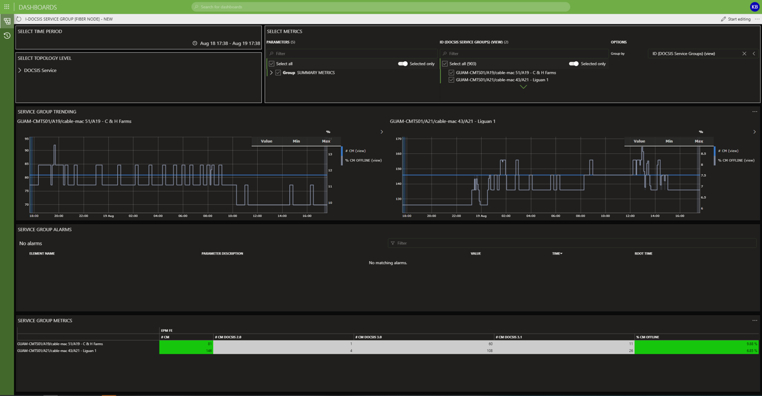Open Service Group Metrics panel ellipsis menu
The height and width of the screenshot is (396, 762).
tap(754, 320)
